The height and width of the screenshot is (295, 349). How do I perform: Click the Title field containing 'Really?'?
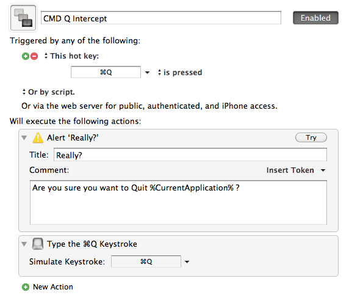coord(190,155)
